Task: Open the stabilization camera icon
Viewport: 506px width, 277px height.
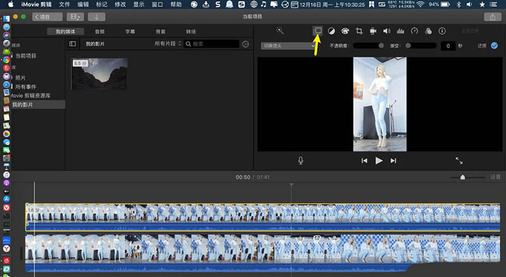Action: [x=373, y=31]
